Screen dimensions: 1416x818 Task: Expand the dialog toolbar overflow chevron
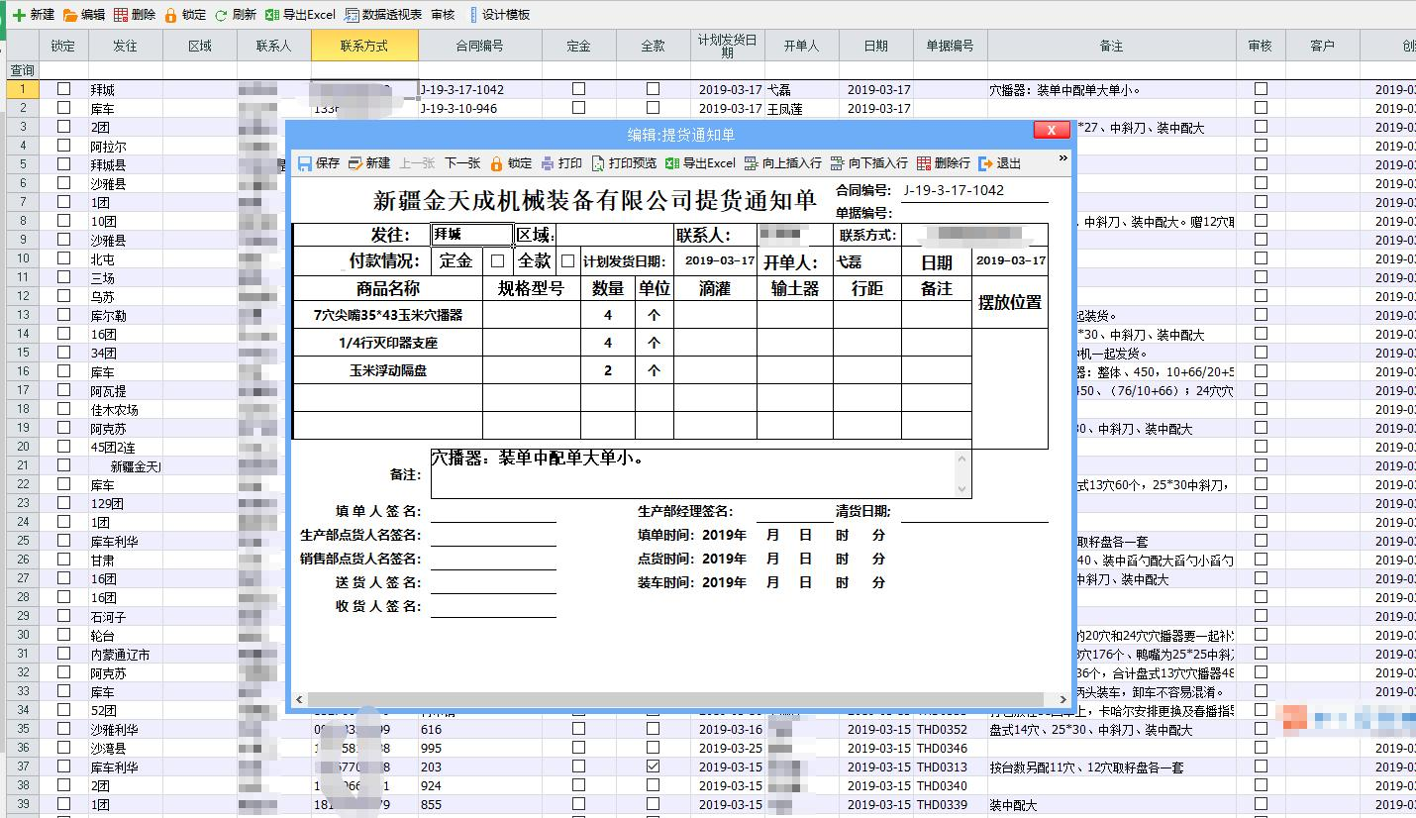pos(1063,158)
